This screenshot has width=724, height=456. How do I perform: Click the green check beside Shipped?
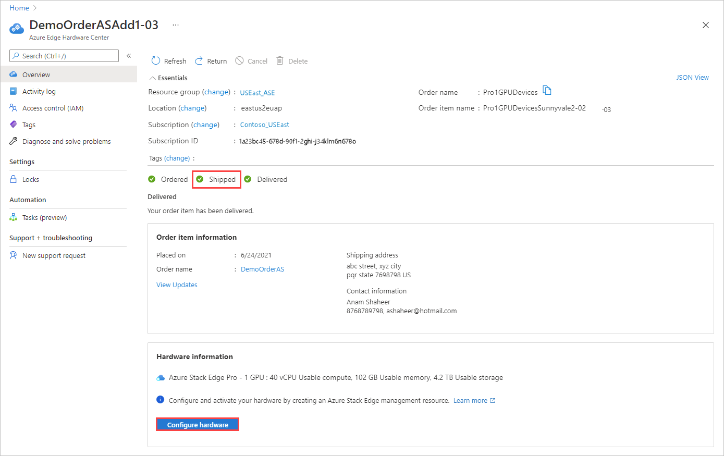[x=200, y=179]
